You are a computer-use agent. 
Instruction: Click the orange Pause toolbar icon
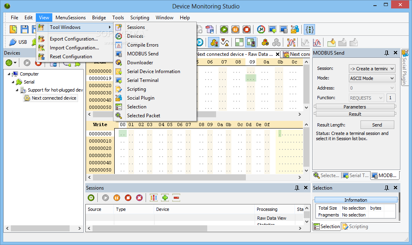[x=235, y=29]
